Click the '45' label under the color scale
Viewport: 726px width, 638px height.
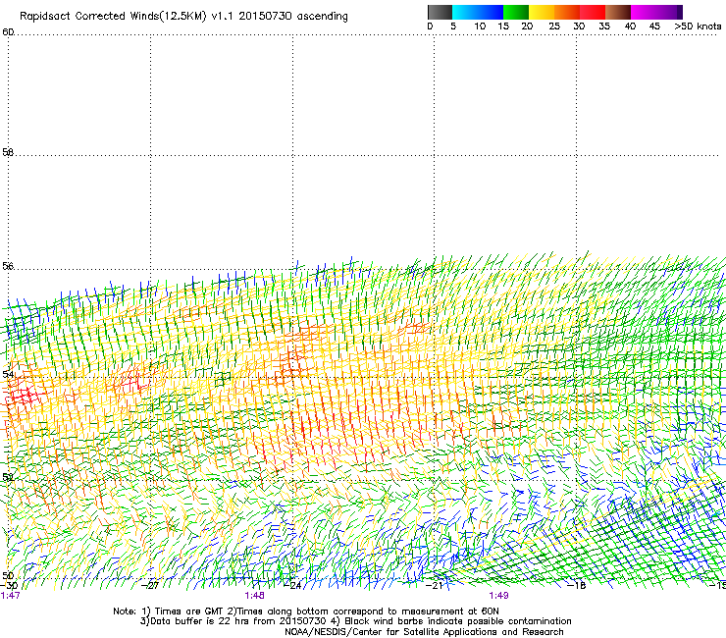coord(654,26)
